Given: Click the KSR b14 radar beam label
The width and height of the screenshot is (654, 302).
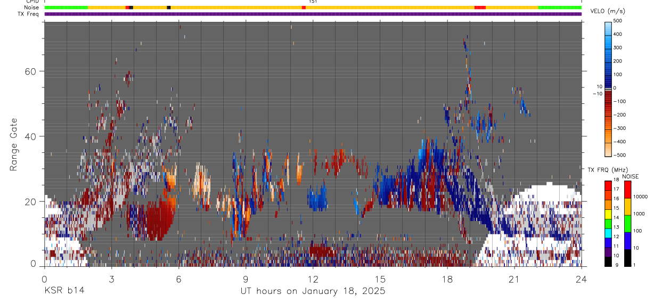Looking at the screenshot, I should click(63, 291).
